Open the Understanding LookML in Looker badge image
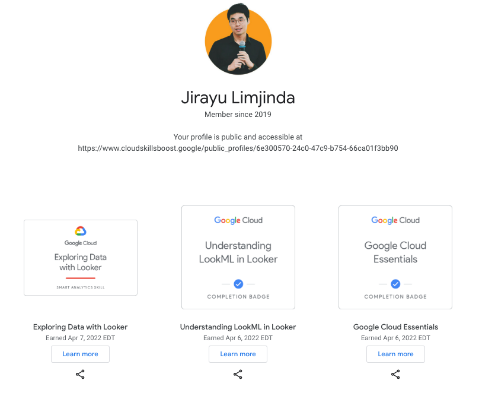The image size is (479, 396). tap(238, 257)
